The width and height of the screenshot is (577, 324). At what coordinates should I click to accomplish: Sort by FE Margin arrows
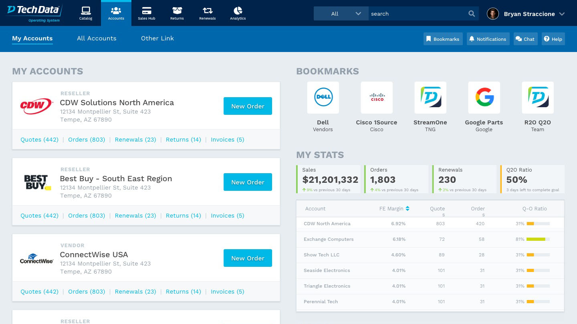(408, 208)
